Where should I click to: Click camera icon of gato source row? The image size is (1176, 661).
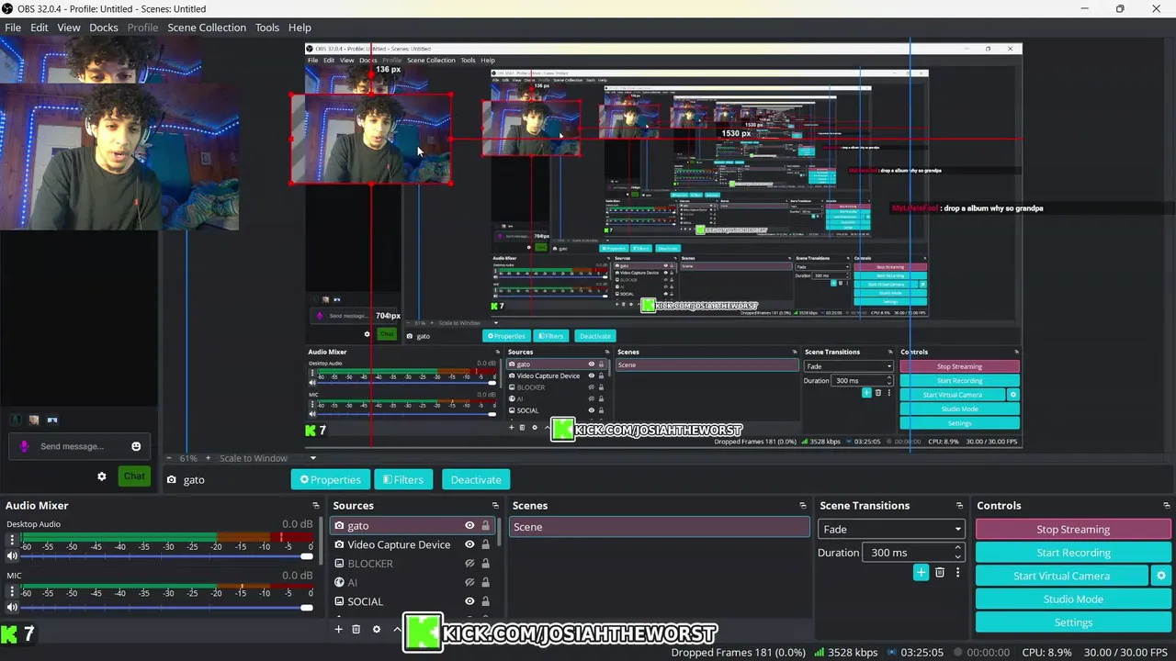coord(339,526)
